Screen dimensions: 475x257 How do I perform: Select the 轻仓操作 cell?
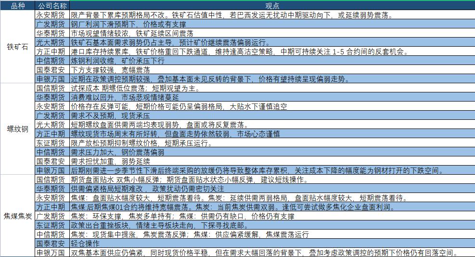[x=272, y=244]
